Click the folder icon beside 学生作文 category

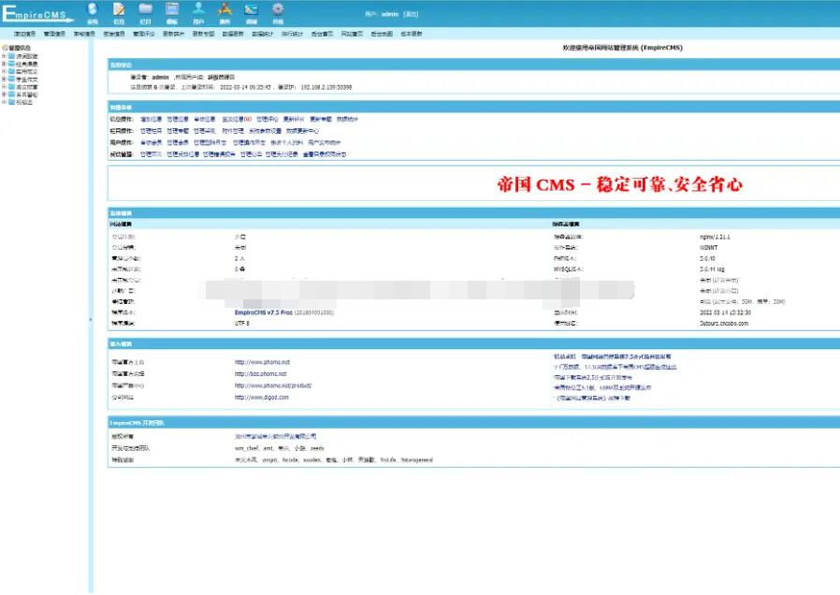click(10, 78)
